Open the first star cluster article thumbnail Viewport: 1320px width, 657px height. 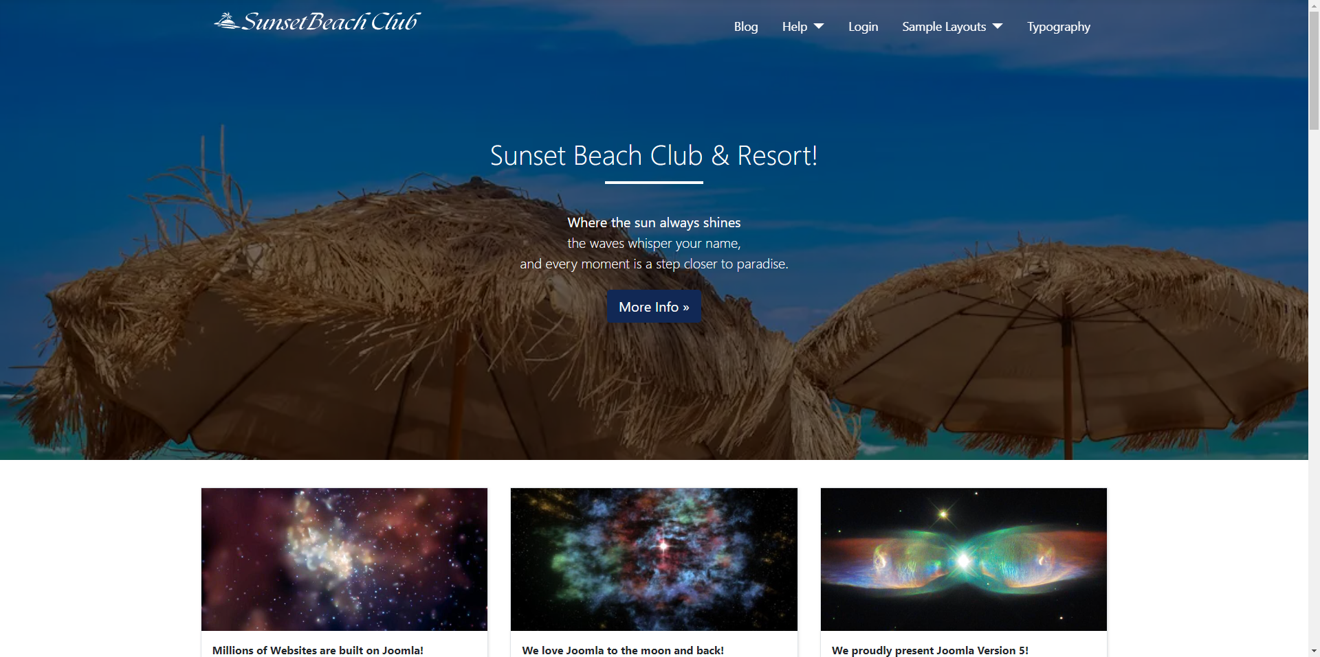(x=344, y=560)
